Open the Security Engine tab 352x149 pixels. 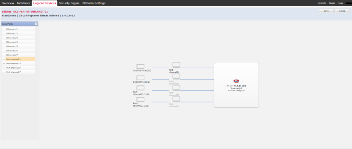pyautogui.click(x=69, y=3)
